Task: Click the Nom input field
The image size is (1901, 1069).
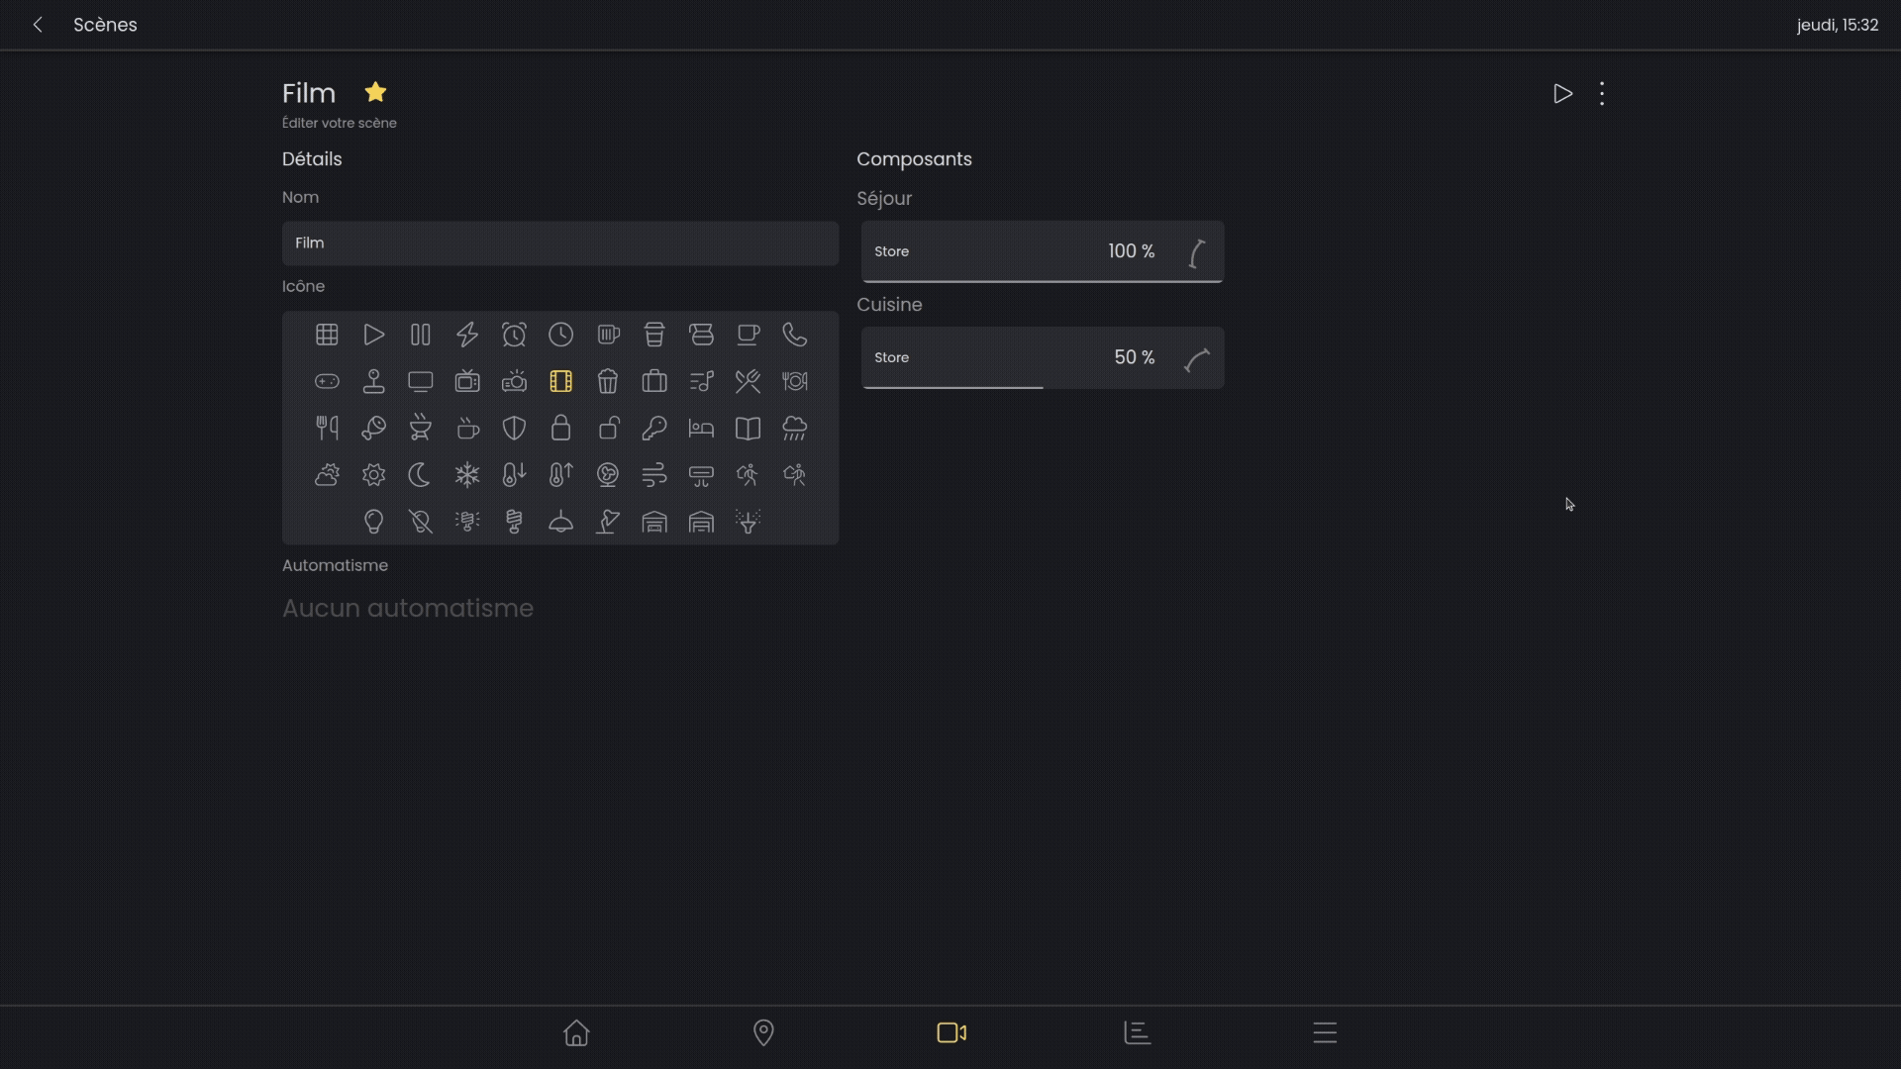Action: (x=559, y=243)
